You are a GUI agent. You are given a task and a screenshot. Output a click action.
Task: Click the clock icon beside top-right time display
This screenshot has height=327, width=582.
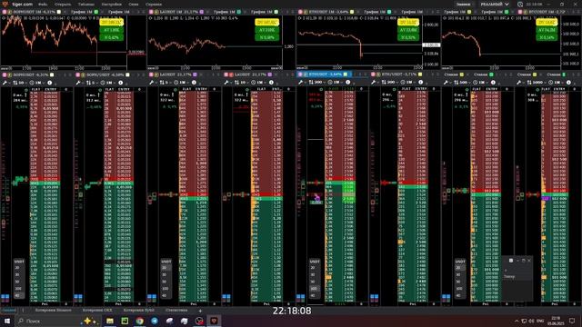[520, 4]
